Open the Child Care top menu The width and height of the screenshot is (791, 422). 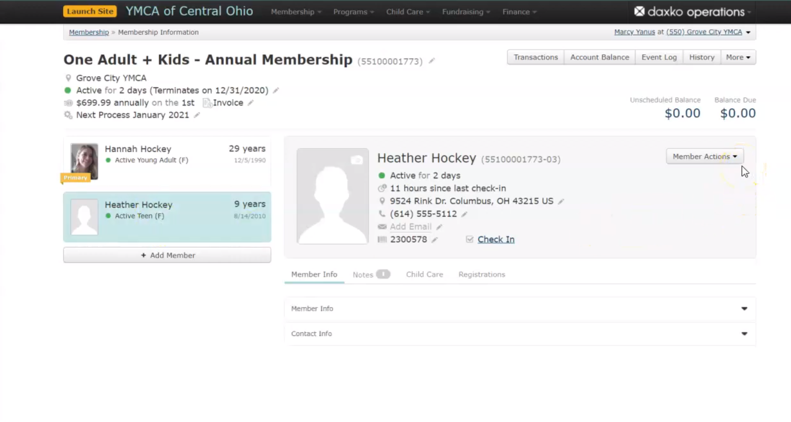pos(408,12)
